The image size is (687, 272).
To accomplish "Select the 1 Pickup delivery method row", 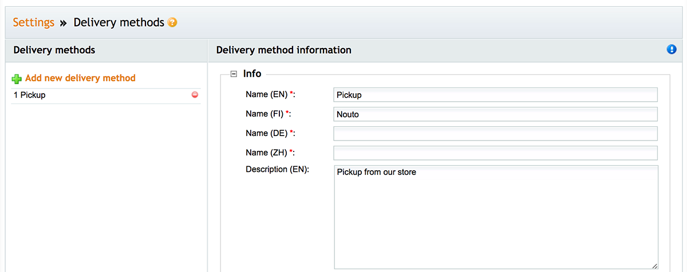I will coord(106,95).
